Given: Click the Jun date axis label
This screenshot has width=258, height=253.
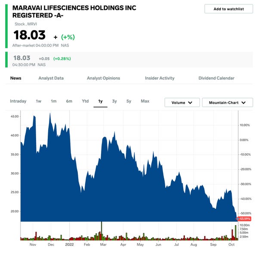Looking at the screenshot, I should click(x=158, y=244).
